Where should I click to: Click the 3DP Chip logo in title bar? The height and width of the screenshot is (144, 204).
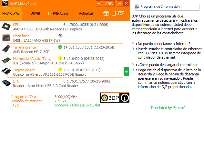coord(5,3)
